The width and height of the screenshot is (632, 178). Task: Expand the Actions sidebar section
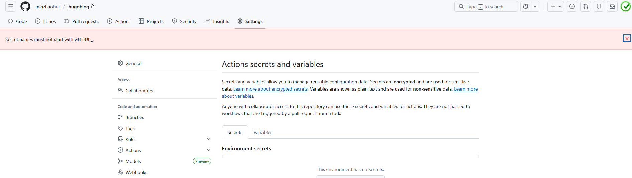click(x=209, y=150)
